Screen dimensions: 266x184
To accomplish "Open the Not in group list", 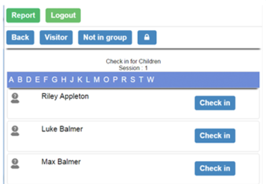I will coord(105,38).
